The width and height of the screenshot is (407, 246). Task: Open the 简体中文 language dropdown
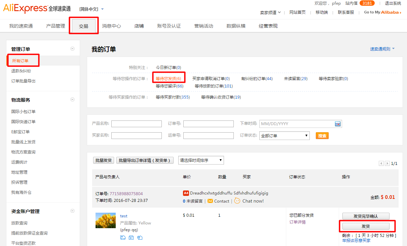point(89,9)
